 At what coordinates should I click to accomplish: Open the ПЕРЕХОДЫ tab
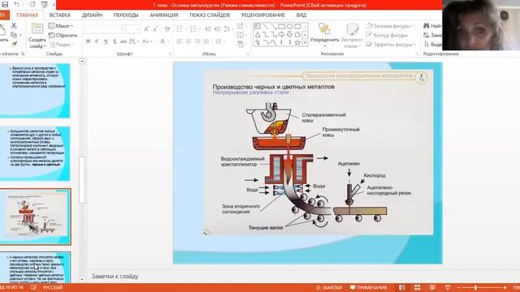click(126, 15)
